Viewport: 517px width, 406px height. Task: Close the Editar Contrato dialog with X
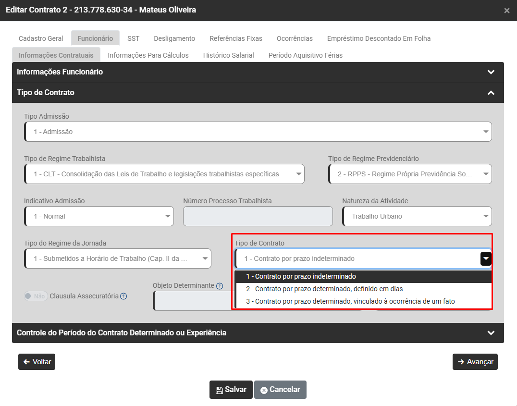[506, 11]
